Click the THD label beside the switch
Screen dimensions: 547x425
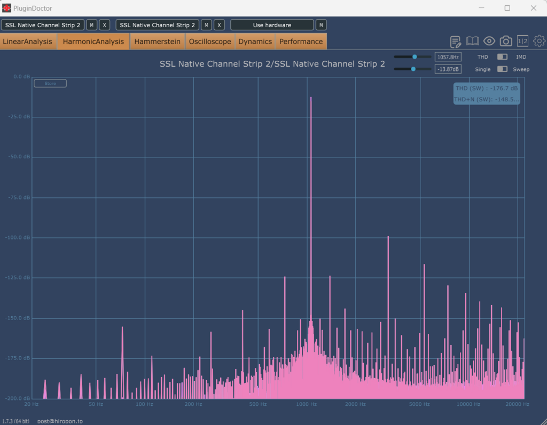click(x=483, y=57)
